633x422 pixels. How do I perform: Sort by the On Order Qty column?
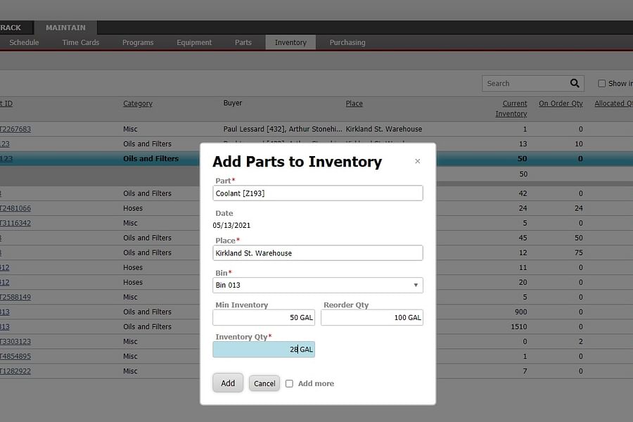pyautogui.click(x=561, y=103)
